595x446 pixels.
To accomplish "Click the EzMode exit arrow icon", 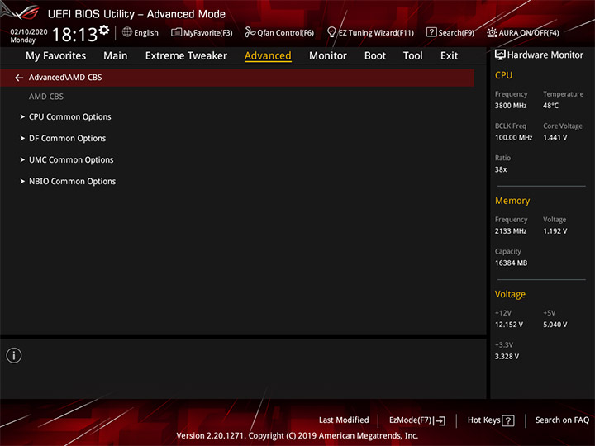I will click(x=440, y=420).
